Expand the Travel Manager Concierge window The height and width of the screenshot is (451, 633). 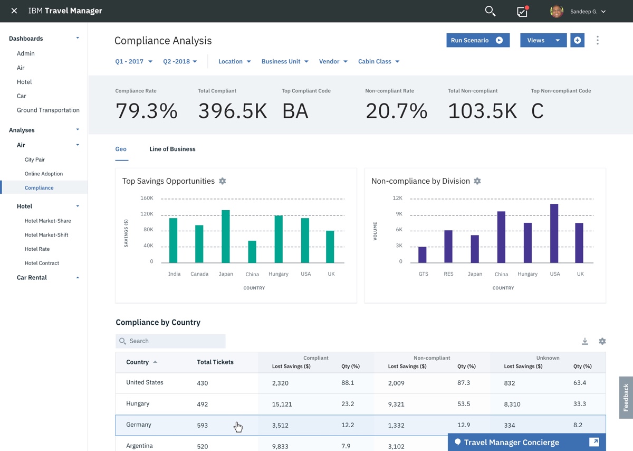(x=594, y=442)
